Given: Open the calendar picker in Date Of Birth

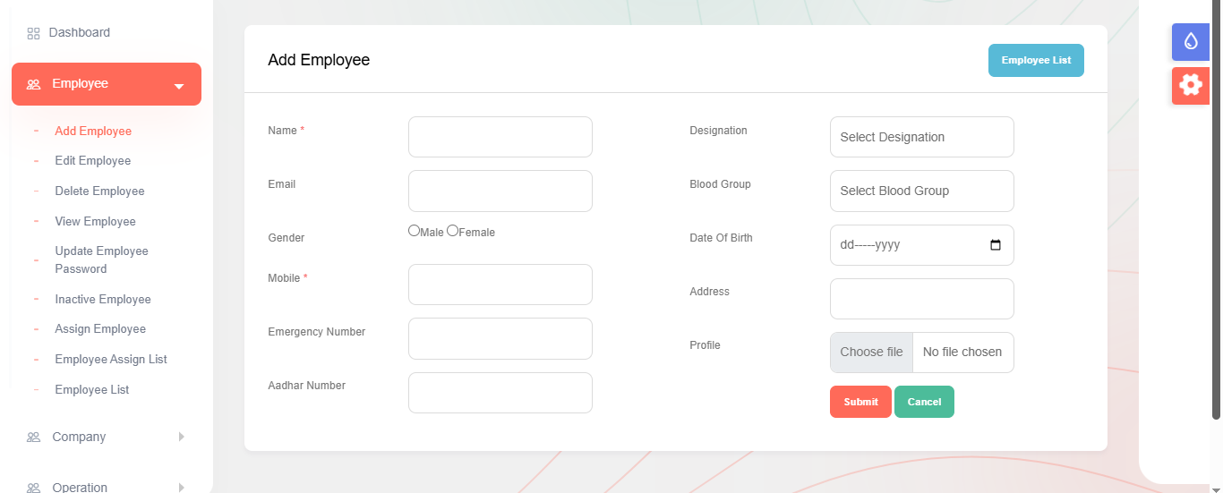Looking at the screenshot, I should coord(996,245).
